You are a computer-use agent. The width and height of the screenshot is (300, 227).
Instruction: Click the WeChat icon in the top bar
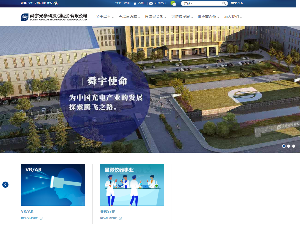click(x=174, y=3)
